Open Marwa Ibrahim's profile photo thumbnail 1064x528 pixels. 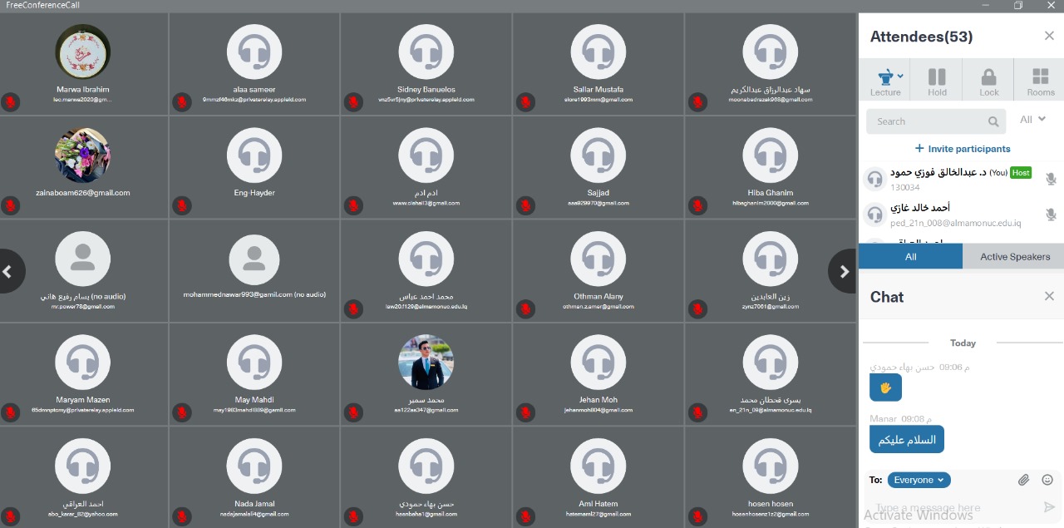pos(83,52)
